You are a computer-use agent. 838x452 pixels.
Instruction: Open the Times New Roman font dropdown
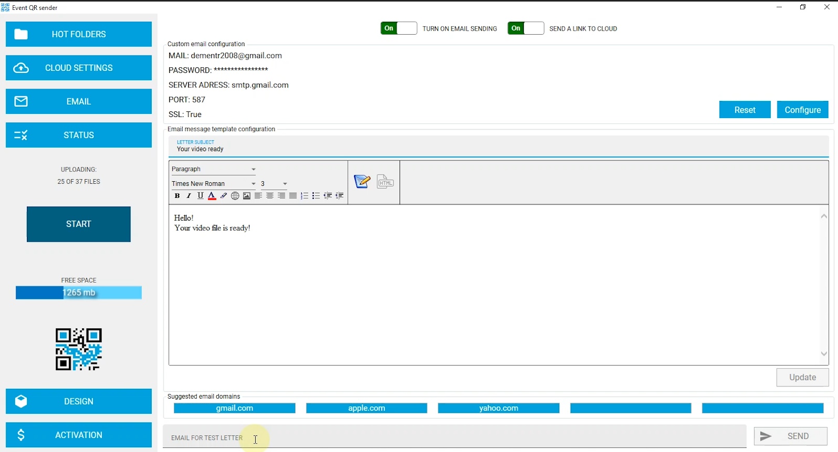coord(253,184)
